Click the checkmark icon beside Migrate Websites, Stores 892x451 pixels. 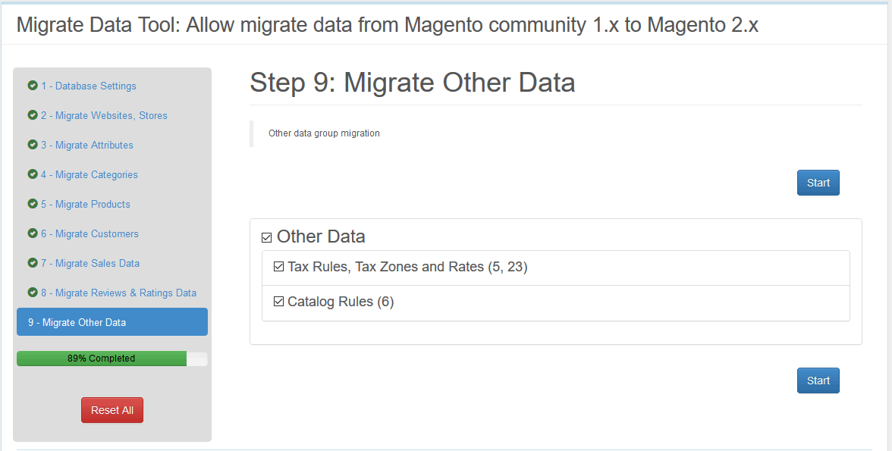(33, 115)
